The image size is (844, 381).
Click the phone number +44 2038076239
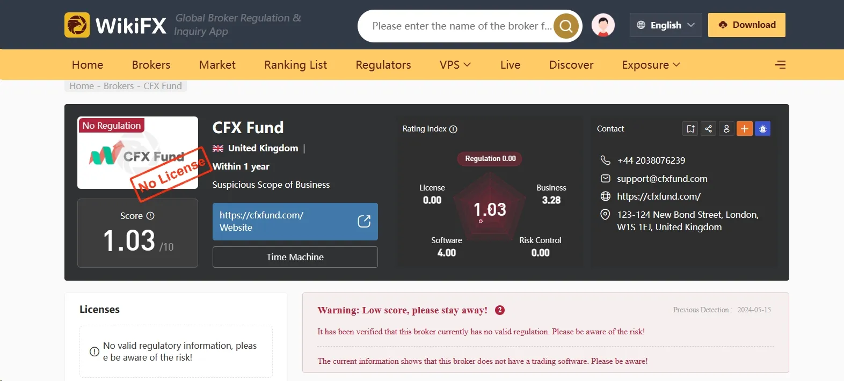coord(651,160)
